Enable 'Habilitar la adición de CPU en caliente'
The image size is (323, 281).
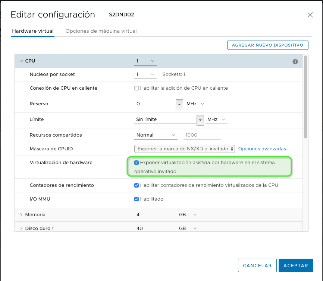click(x=136, y=88)
